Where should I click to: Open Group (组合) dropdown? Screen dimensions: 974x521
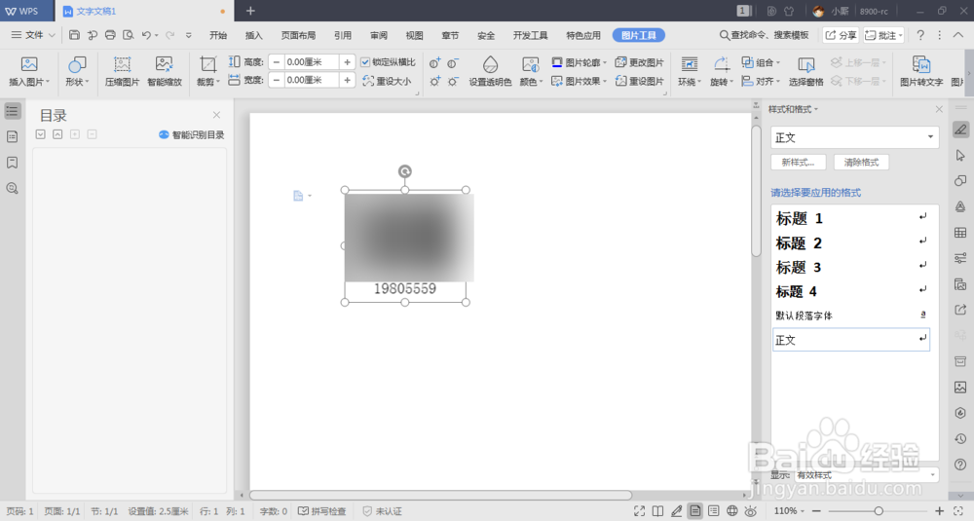click(x=761, y=62)
